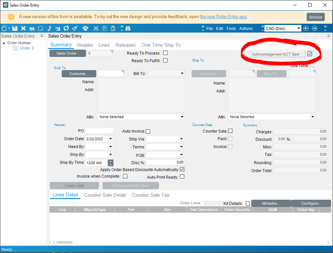Open the Order Date calendar dropdown
Viewport: 333px width, 253px height.
[111, 139]
